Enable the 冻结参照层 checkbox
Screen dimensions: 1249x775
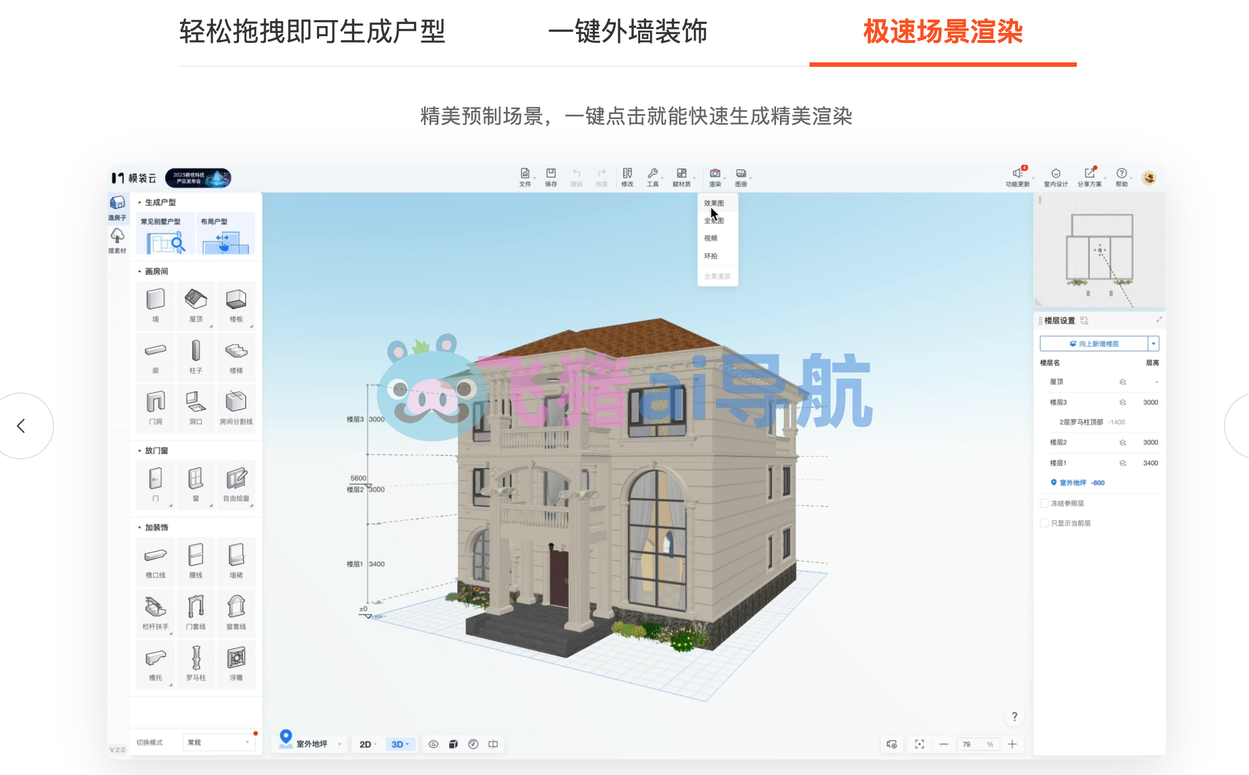(x=1045, y=503)
